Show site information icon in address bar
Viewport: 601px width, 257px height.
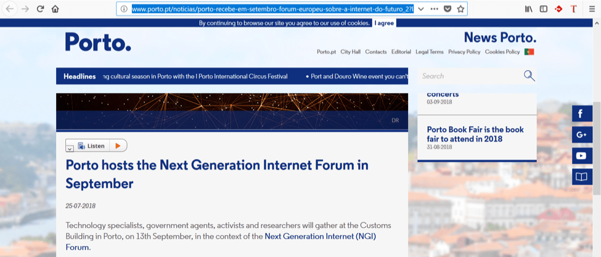[124, 9]
